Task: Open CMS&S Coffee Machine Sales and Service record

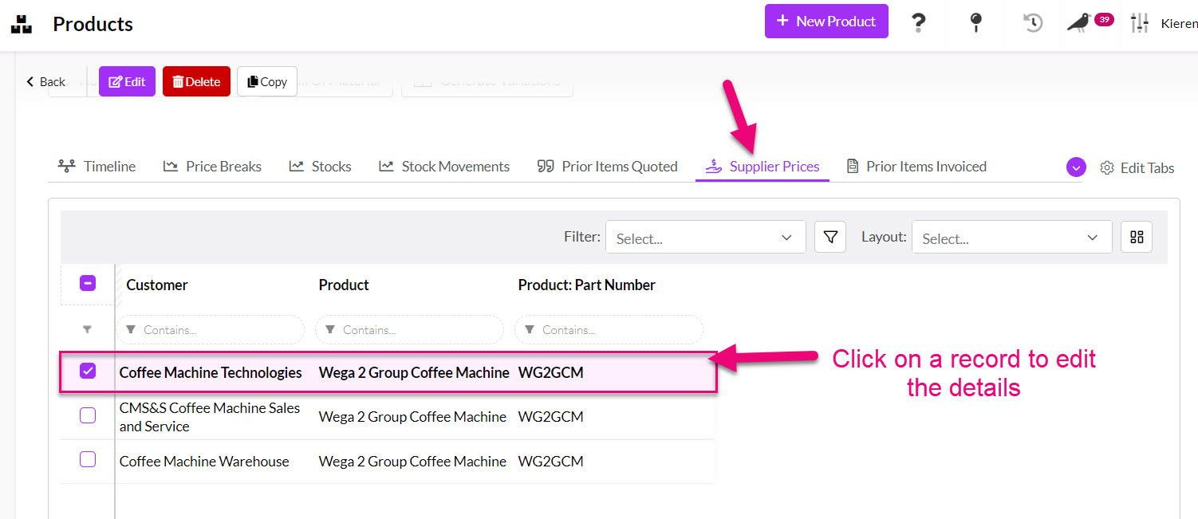Action: [210, 417]
